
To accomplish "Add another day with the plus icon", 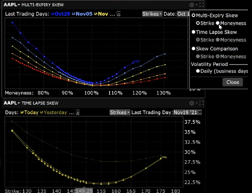I will pos(78,112).
